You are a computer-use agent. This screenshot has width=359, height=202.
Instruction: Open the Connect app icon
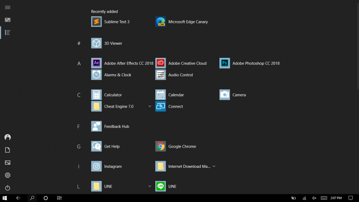coord(161,106)
